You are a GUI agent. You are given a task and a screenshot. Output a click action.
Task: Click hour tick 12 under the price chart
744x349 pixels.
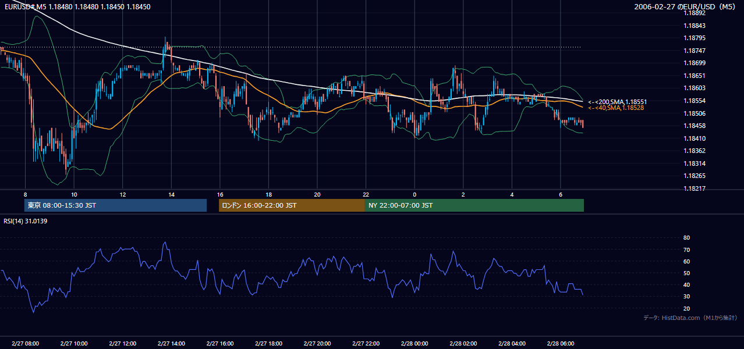pos(122,194)
